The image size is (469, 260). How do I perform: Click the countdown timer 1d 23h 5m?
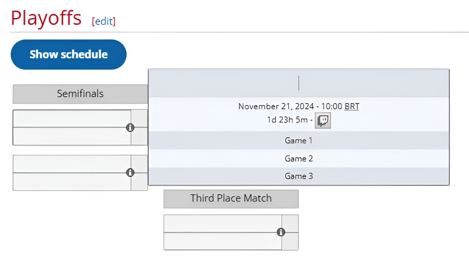pos(286,120)
